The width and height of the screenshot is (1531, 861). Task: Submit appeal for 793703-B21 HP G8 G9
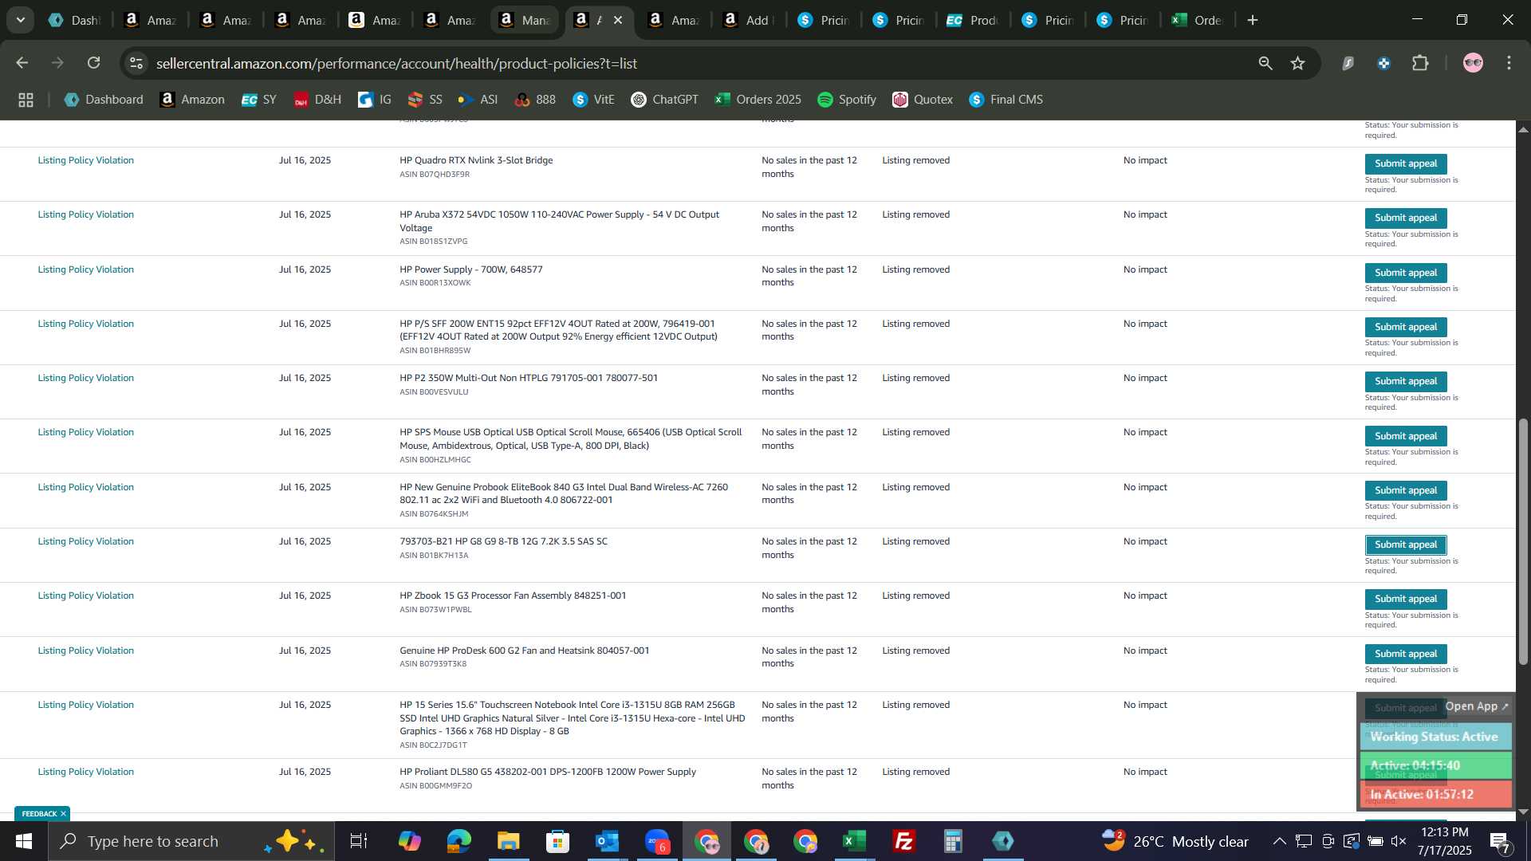(x=1405, y=545)
